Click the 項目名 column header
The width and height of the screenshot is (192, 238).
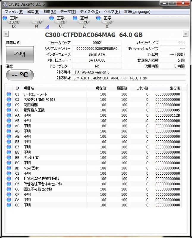tap(54, 88)
